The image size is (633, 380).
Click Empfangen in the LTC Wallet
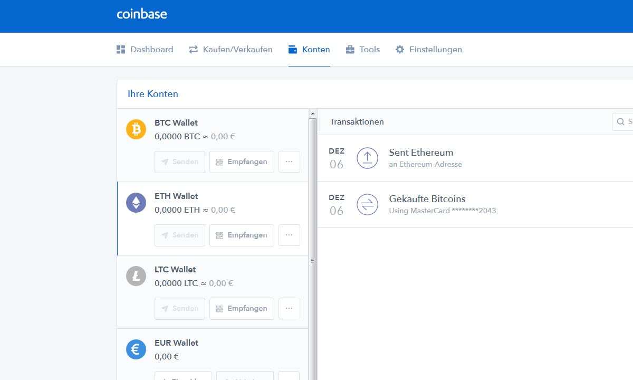[242, 309]
